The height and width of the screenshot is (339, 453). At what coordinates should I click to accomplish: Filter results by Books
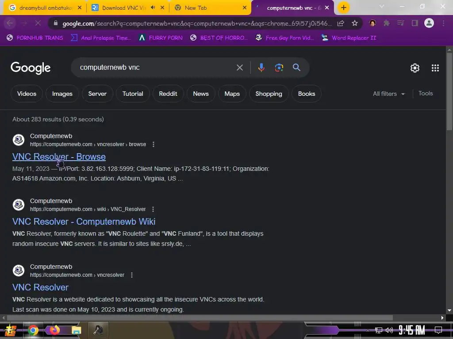pos(307,94)
